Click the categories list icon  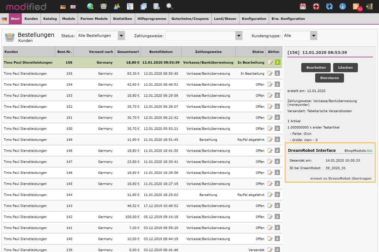130,6
